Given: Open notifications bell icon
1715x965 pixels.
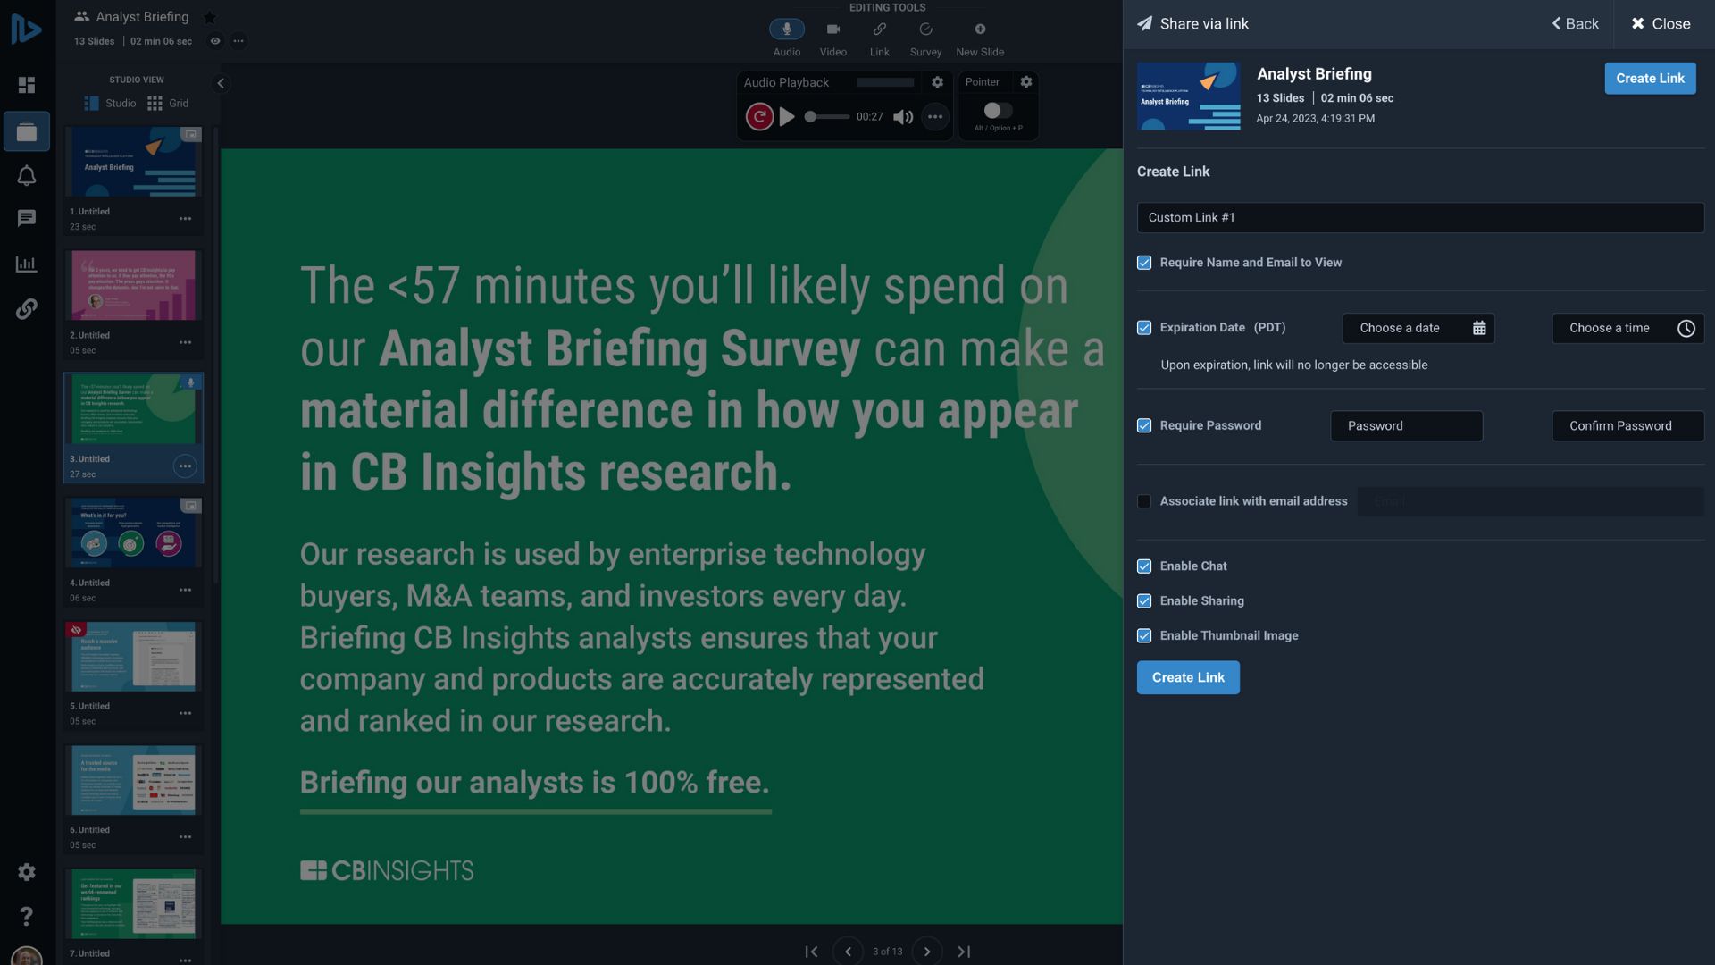Looking at the screenshot, I should 27,176.
